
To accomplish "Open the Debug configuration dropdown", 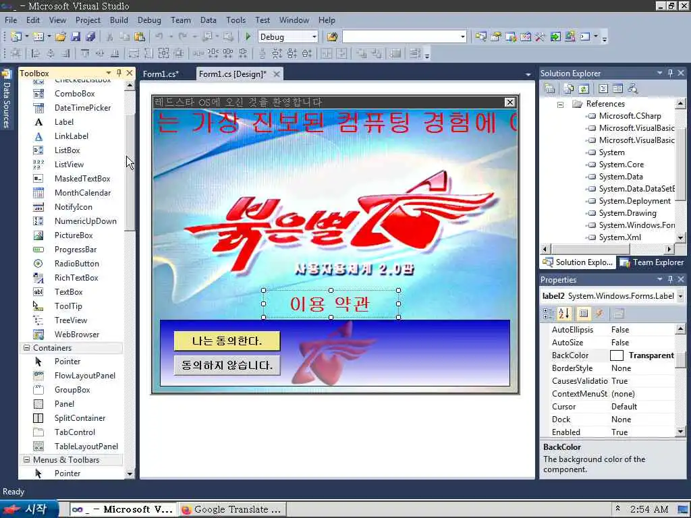I will coord(314,37).
